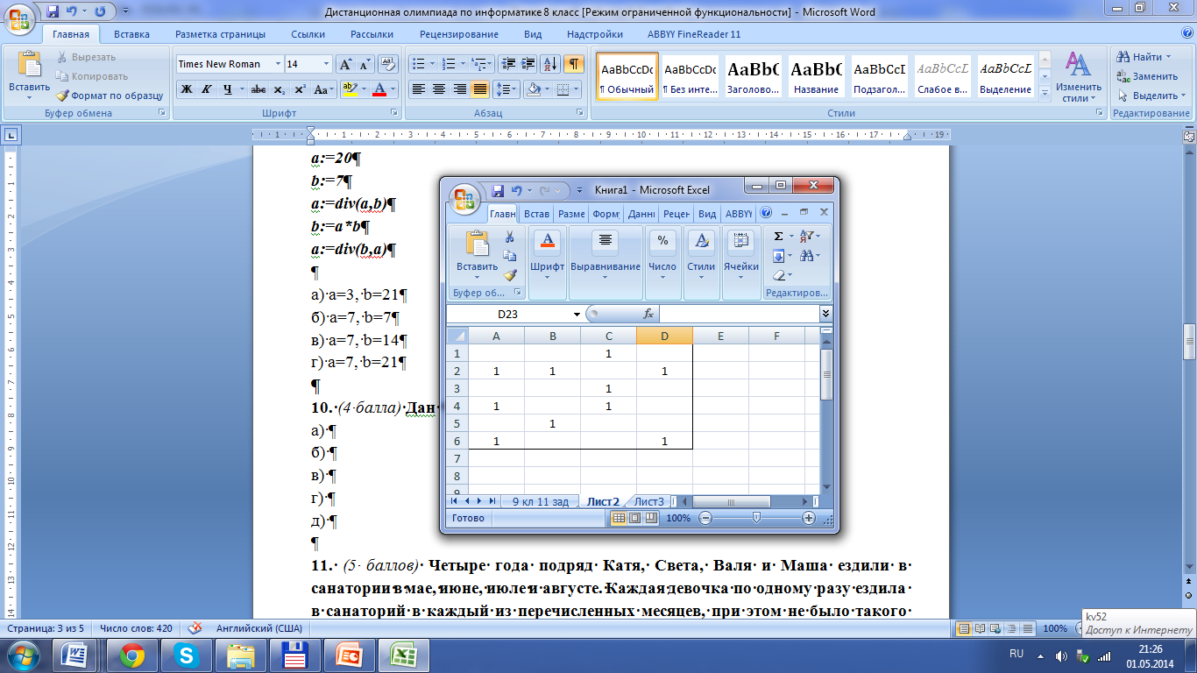Open Рецензирование tab in Word
1197x673 pixels.
tap(459, 34)
